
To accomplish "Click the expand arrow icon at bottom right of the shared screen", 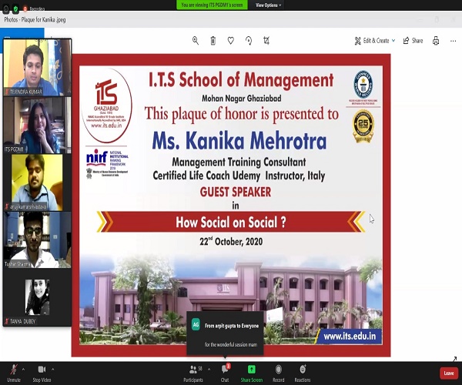I will tap(454, 359).
